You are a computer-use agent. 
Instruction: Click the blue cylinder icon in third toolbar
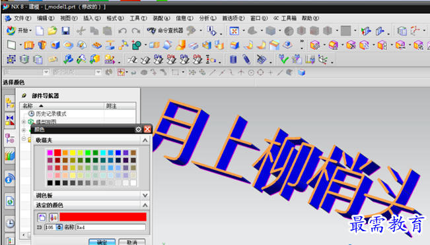point(233,59)
